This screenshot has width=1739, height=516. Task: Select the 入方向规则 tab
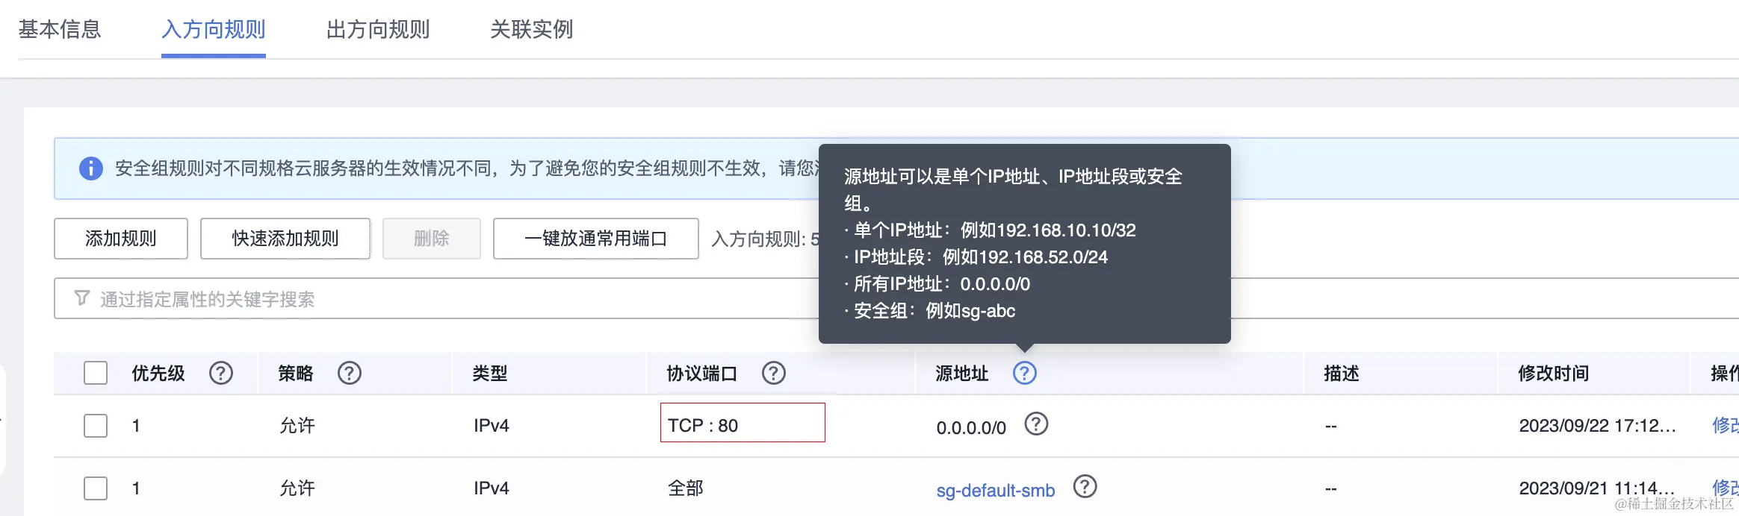214,30
